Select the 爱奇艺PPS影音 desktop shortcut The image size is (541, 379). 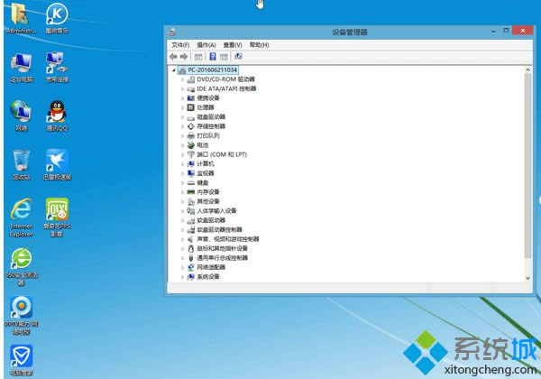pos(57,217)
